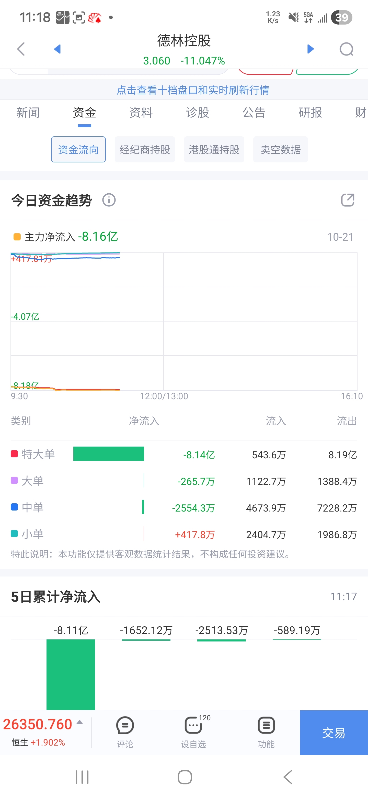
Task: Tap the large green 5-day inflow bar
Action: (x=71, y=674)
